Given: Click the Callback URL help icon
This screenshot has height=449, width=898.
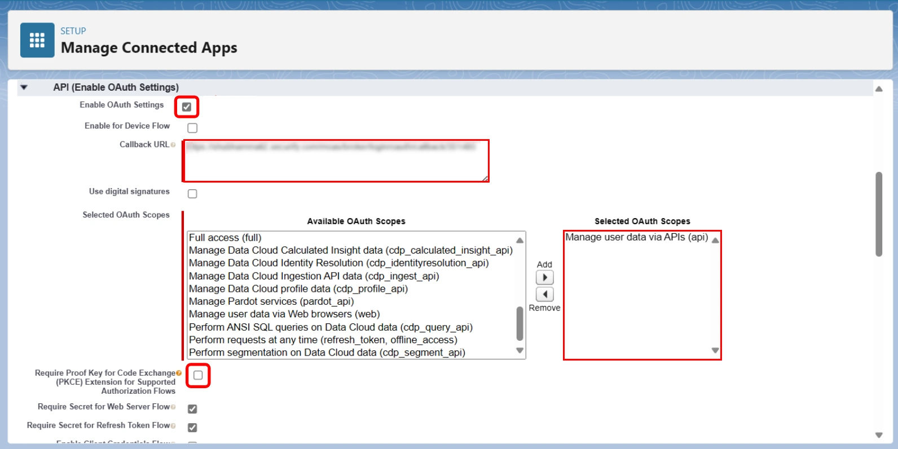Looking at the screenshot, I should click(x=173, y=145).
